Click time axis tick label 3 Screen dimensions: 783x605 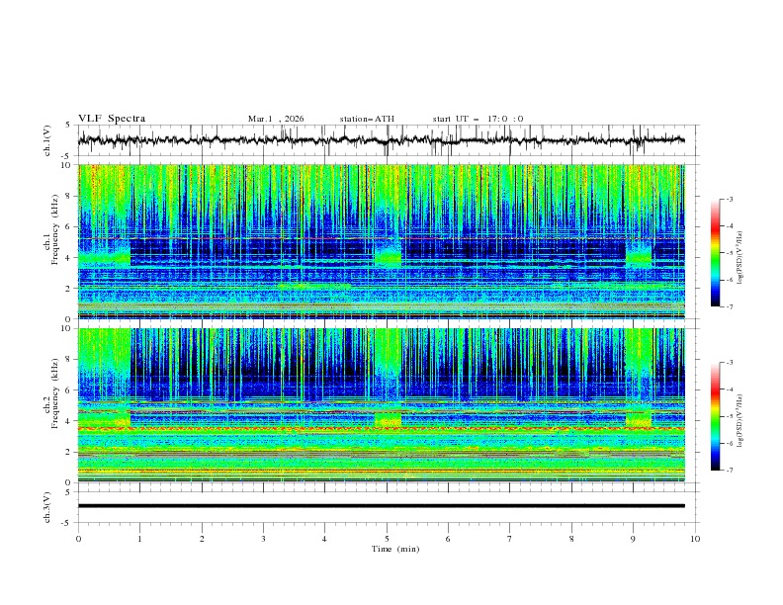(x=263, y=539)
